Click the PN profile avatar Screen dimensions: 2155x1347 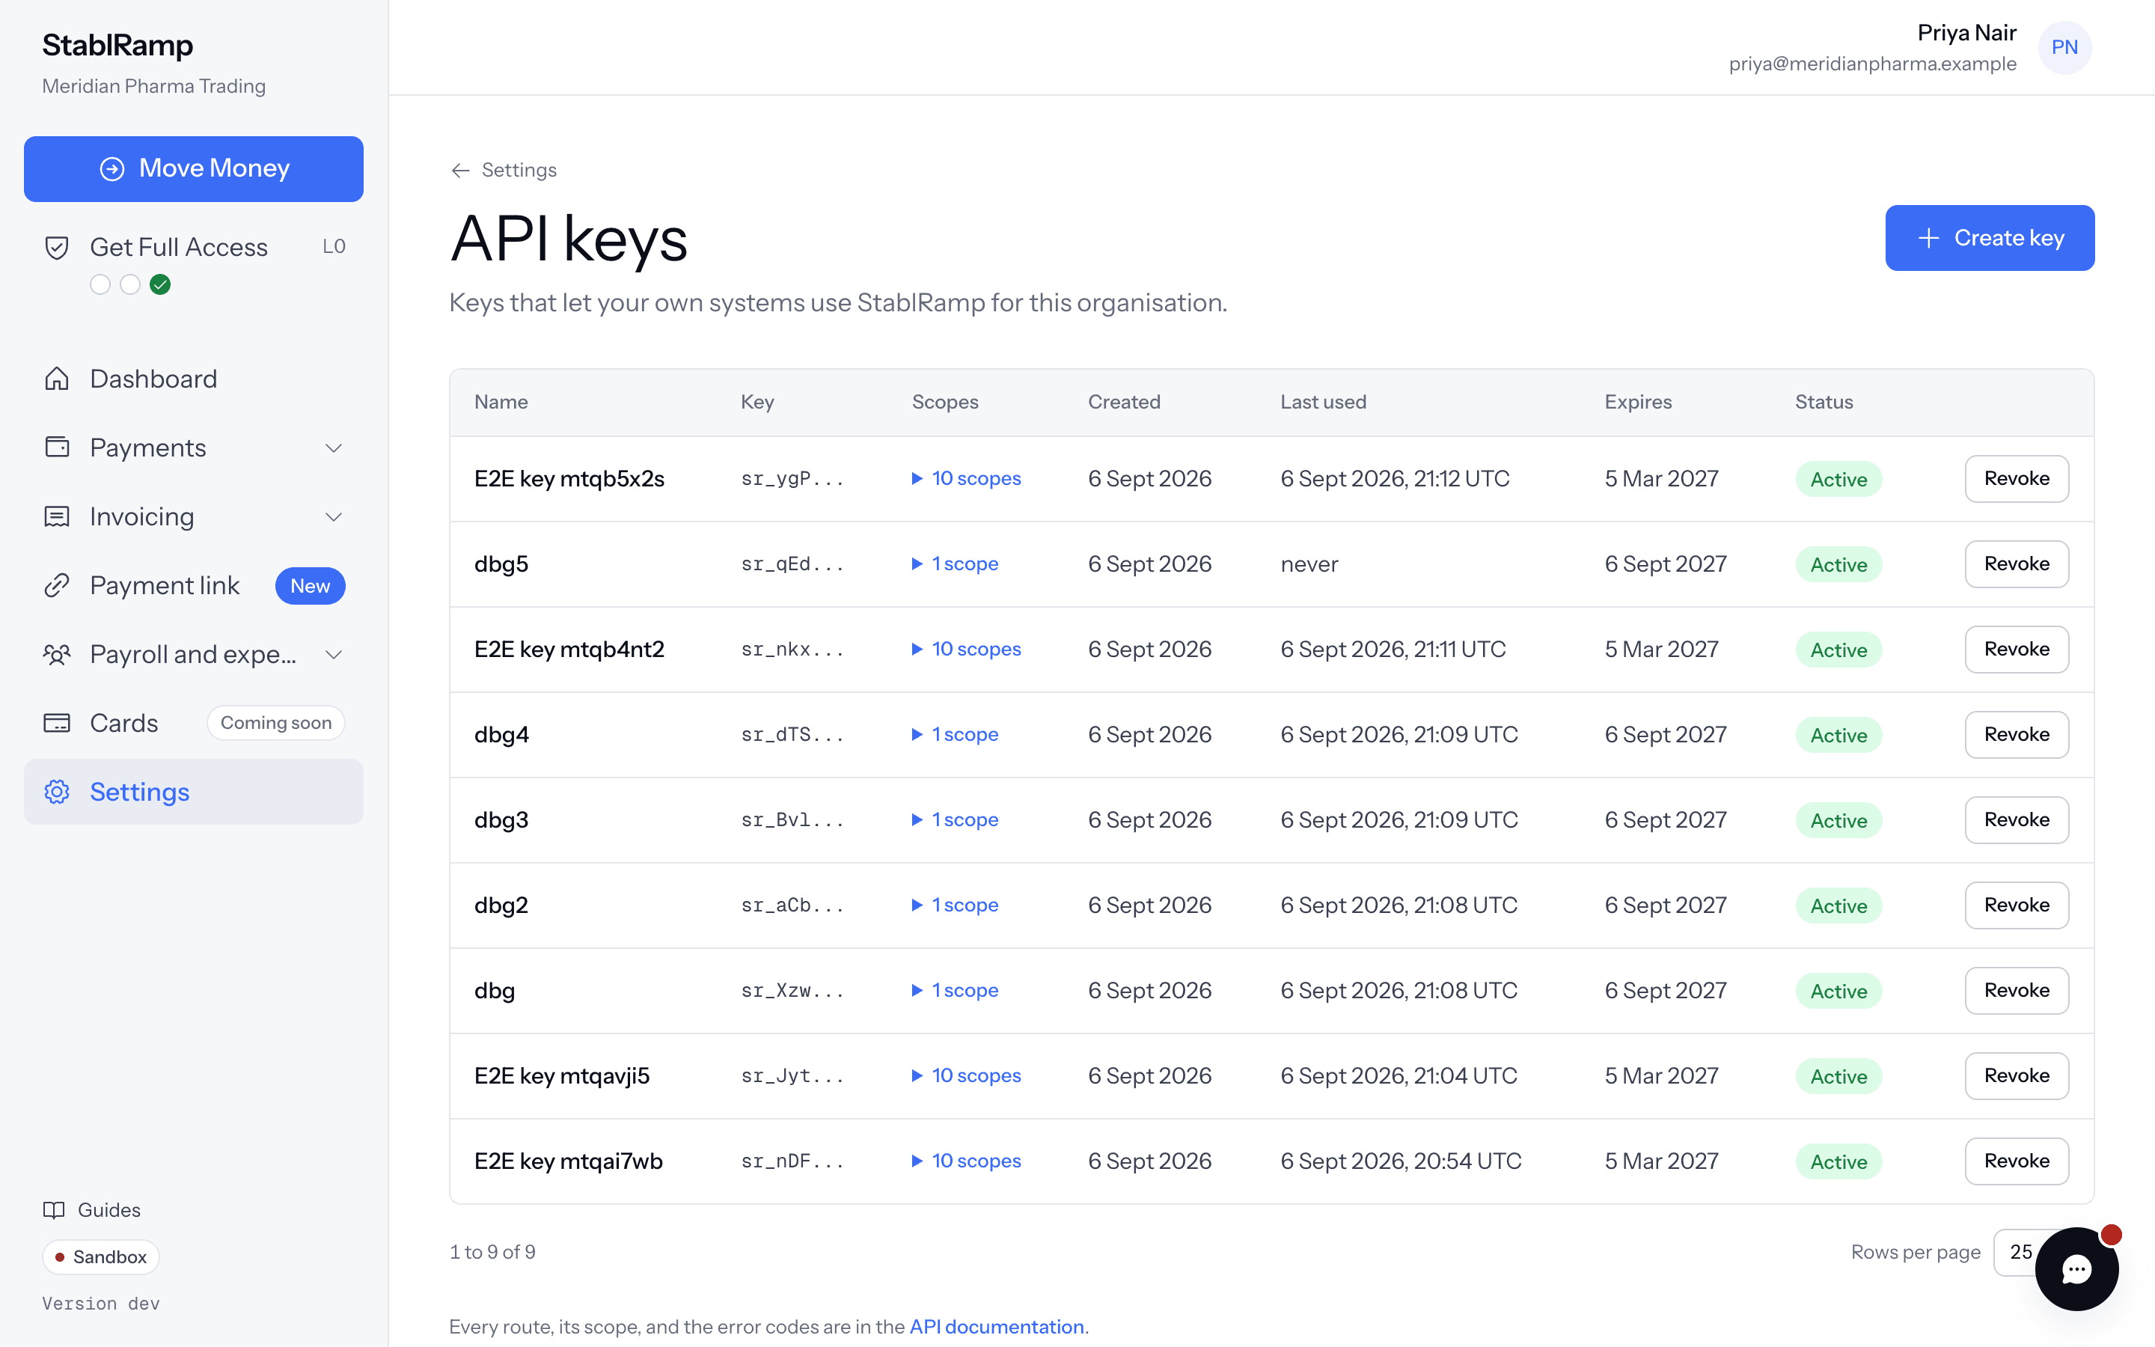[2065, 47]
